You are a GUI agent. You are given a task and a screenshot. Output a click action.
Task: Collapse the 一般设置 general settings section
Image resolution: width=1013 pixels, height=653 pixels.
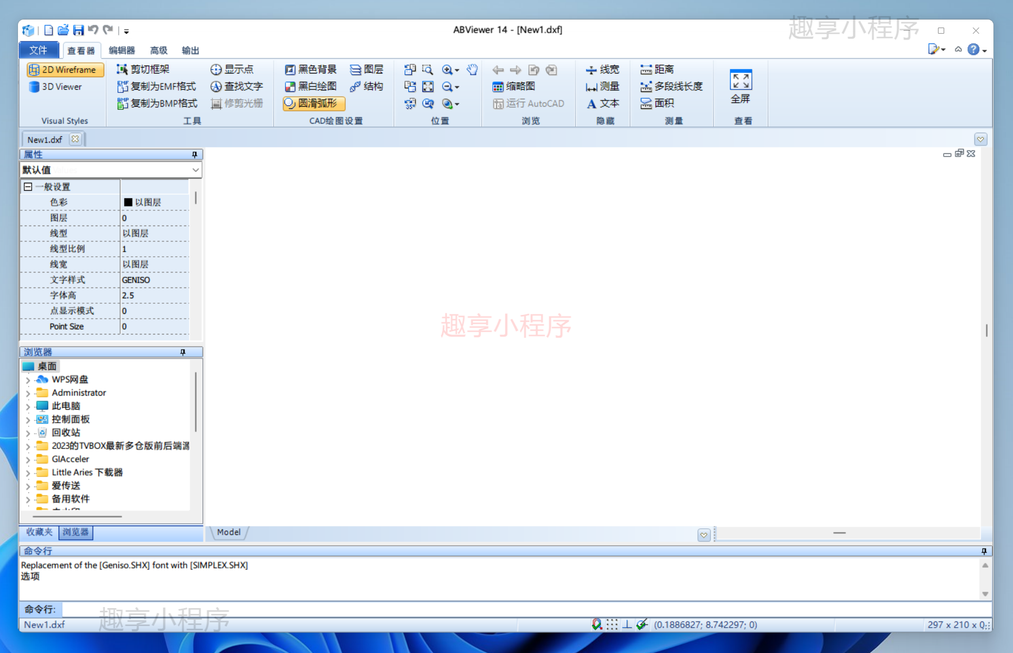[28, 186]
